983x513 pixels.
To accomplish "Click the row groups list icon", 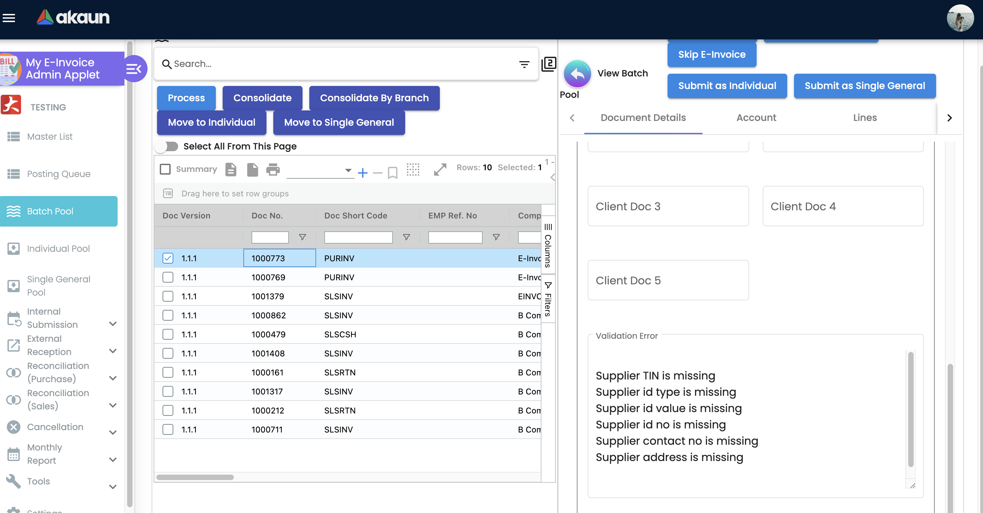I will point(168,193).
